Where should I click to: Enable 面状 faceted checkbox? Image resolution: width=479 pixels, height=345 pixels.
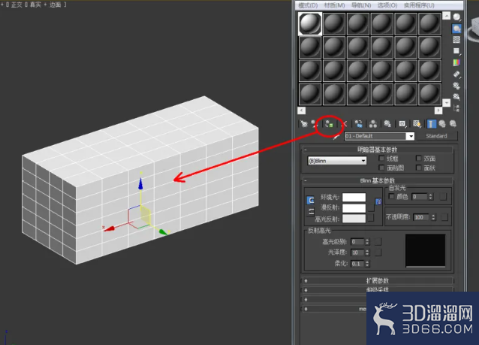[418, 168]
